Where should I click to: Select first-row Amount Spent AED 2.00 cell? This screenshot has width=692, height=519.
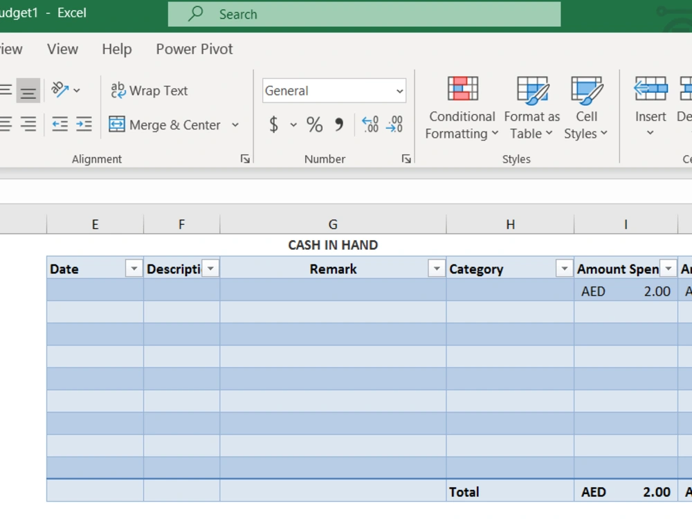[626, 291]
